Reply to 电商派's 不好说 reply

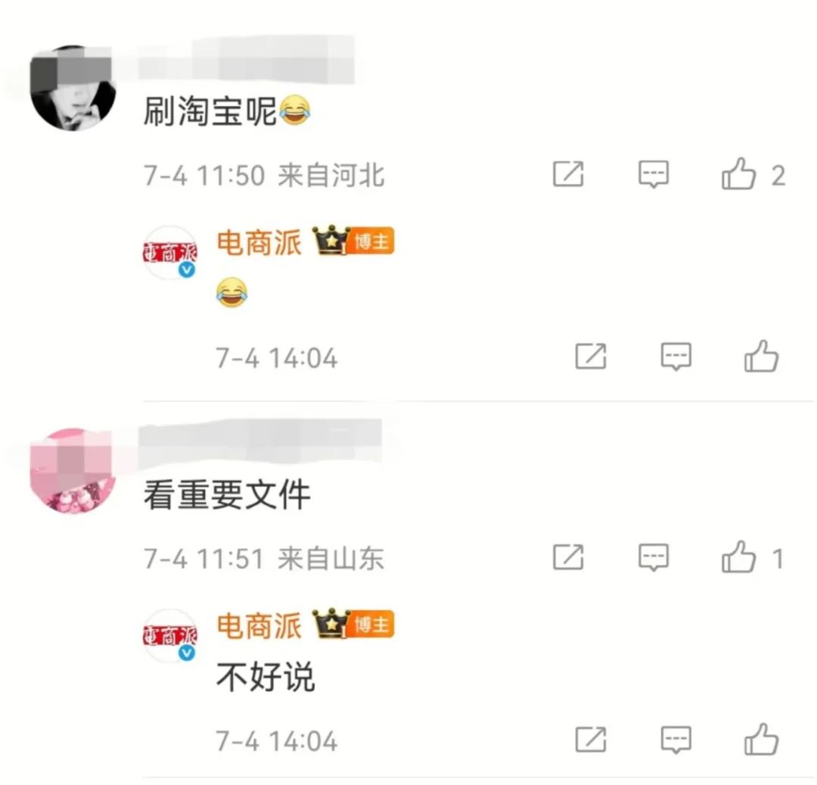[x=676, y=739]
